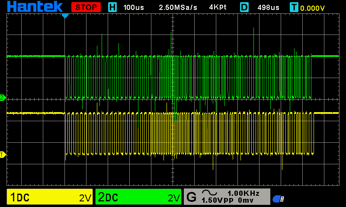Select the cyan D delay icon
The width and height of the screenshot is (346, 207).
coord(244,7)
